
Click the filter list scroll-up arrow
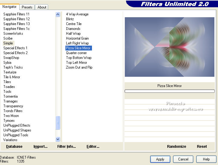click(x=58, y=14)
